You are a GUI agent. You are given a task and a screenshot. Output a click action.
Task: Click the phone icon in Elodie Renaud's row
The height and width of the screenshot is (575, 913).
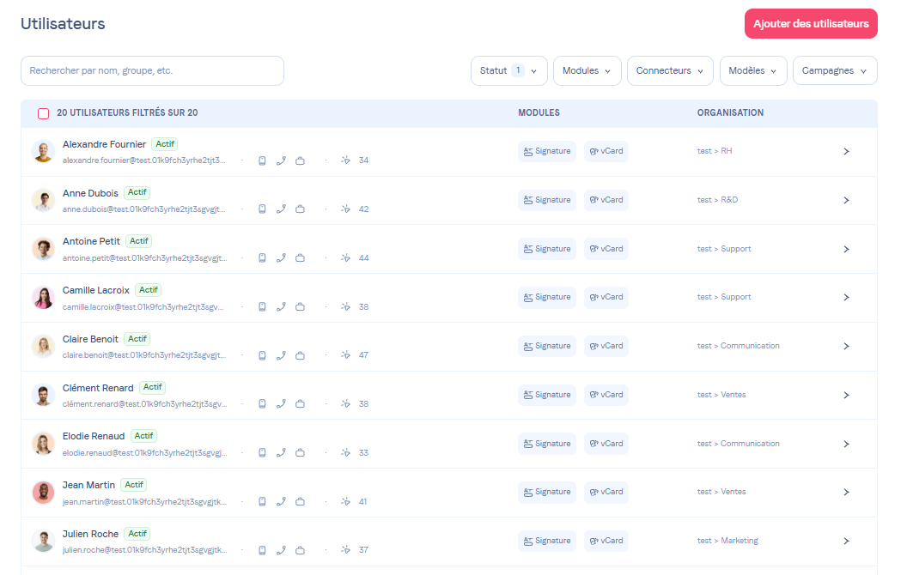click(281, 453)
